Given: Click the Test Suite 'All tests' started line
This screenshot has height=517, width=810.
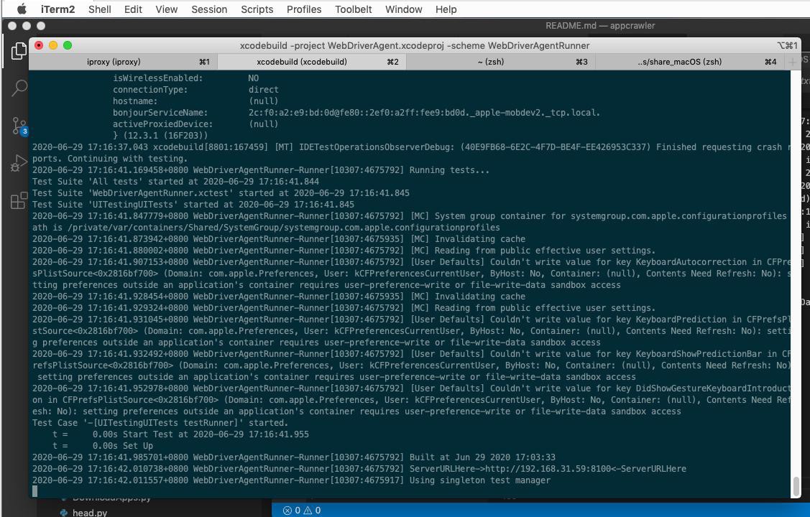Looking at the screenshot, I should (175, 182).
